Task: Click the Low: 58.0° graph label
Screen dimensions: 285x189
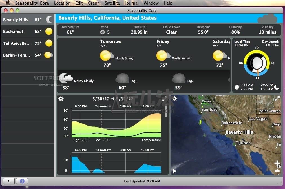Action: coord(103,140)
